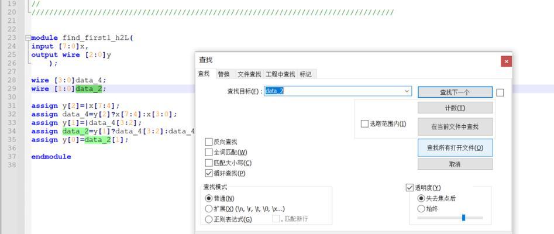
Task: Select the 扩展 search mode radio
Action: (209, 208)
